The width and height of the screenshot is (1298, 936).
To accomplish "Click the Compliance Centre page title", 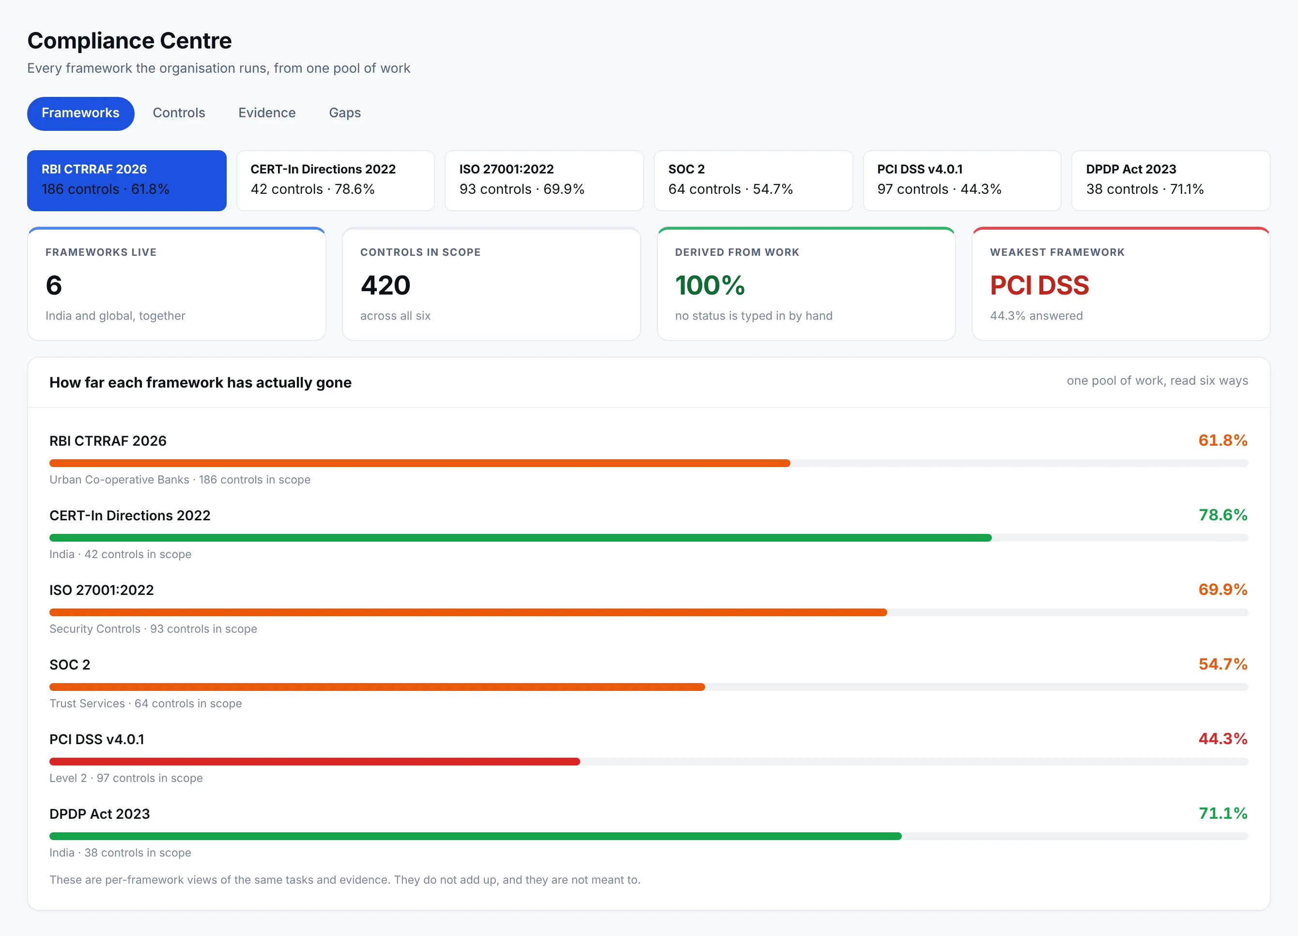I will (x=129, y=41).
